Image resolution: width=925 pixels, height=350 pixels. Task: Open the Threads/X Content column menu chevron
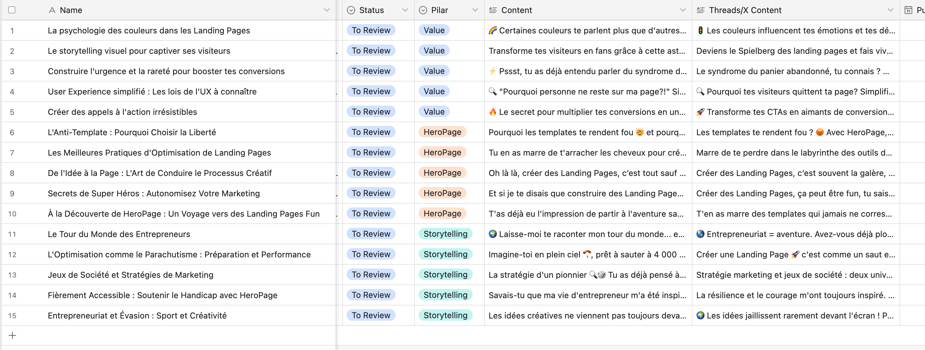(x=890, y=10)
